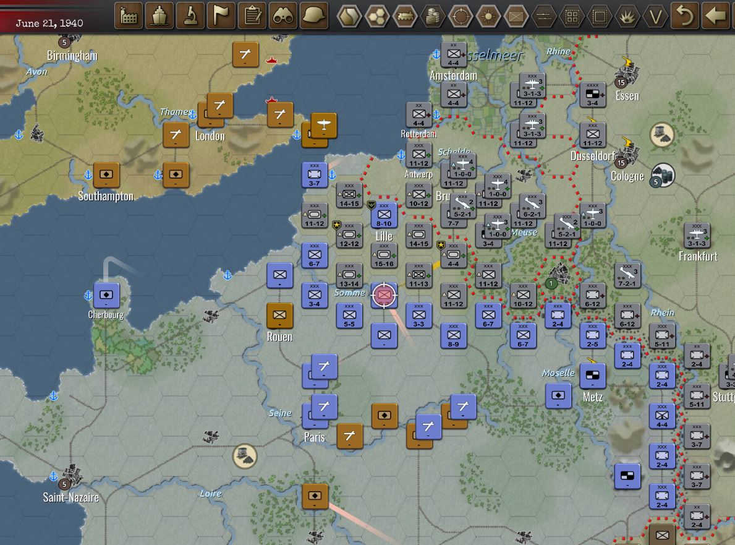Open the production factory panel

point(129,16)
